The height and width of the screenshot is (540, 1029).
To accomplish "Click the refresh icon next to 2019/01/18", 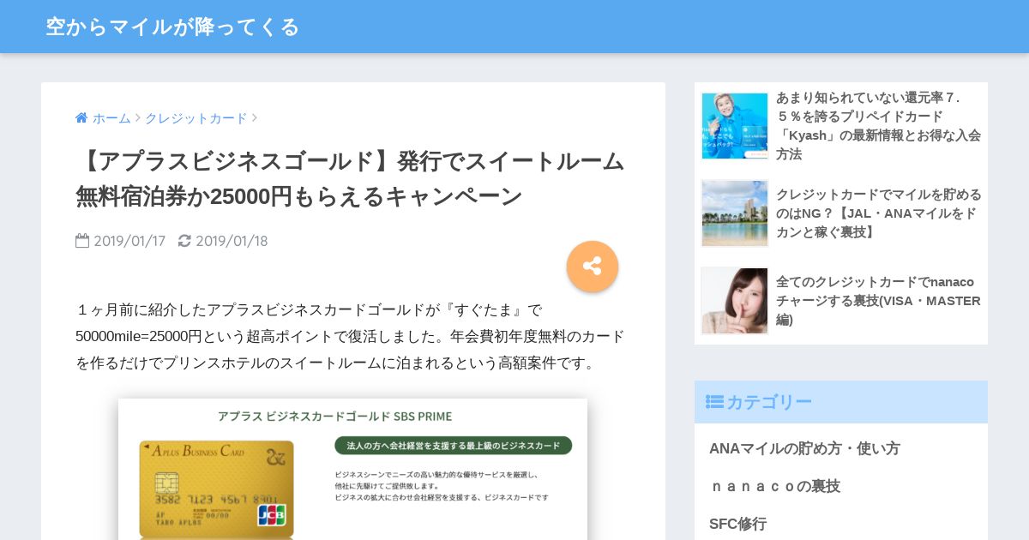I will tap(184, 241).
